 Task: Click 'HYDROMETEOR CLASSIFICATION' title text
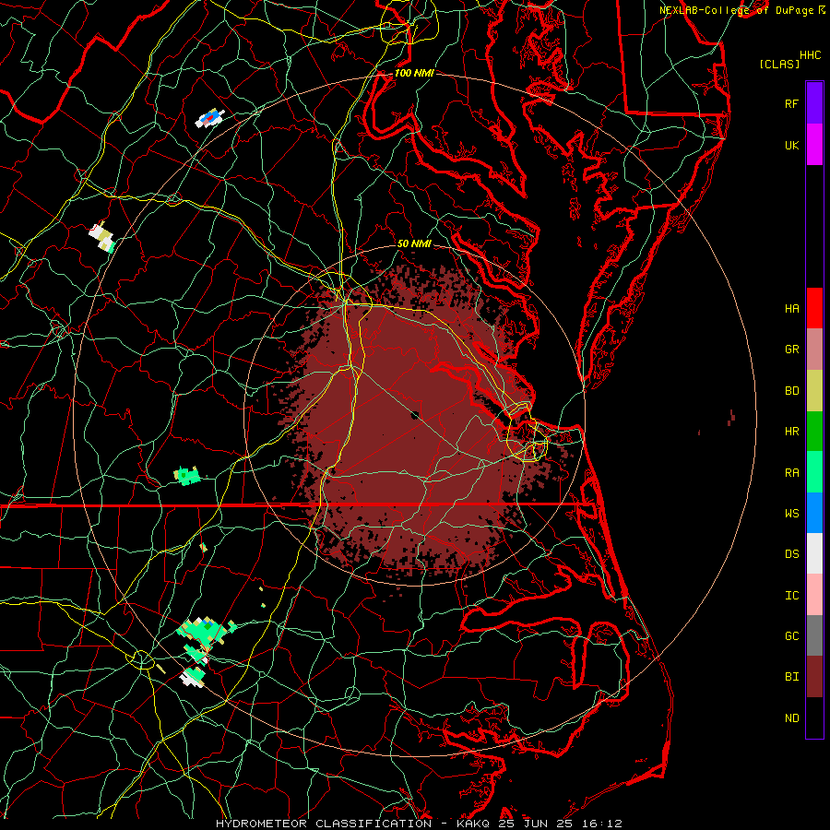coord(324,824)
